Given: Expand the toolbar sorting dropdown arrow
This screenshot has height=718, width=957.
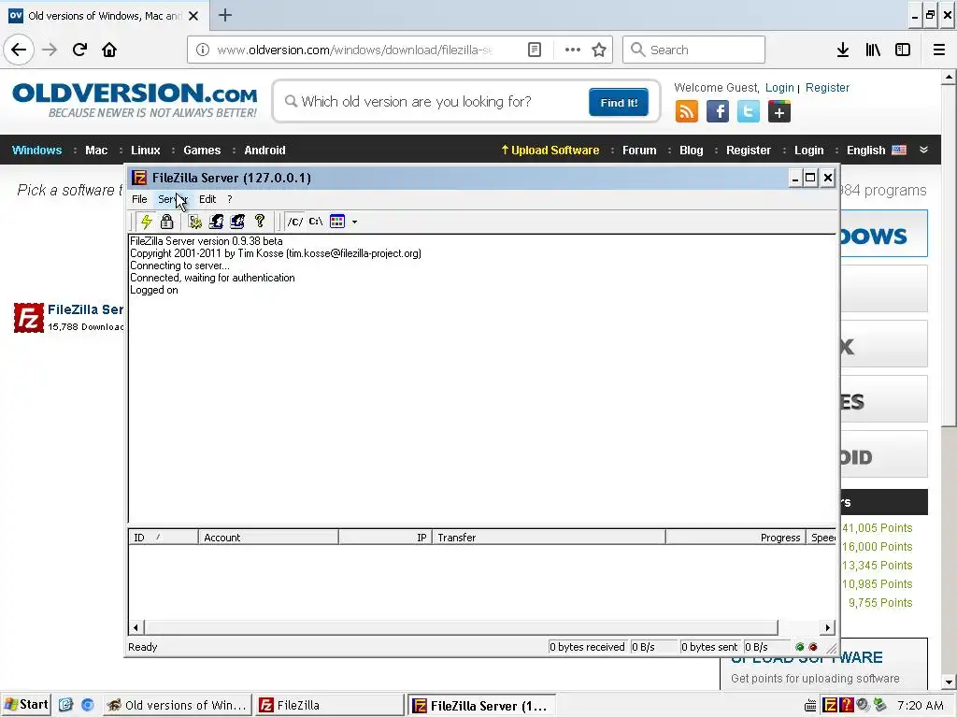Looking at the screenshot, I should pyautogui.click(x=354, y=222).
